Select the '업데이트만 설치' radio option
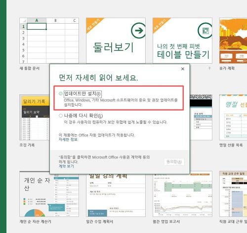This screenshot has height=233, width=247. pos(61,94)
